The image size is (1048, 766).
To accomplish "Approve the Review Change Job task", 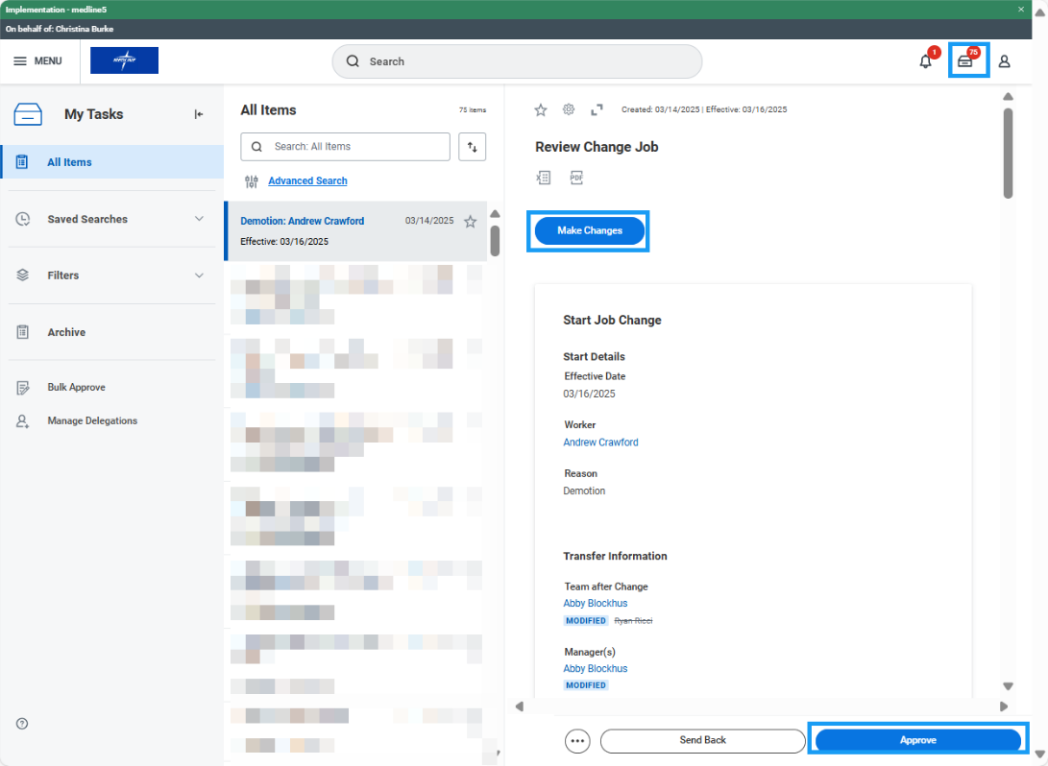I will (x=917, y=740).
